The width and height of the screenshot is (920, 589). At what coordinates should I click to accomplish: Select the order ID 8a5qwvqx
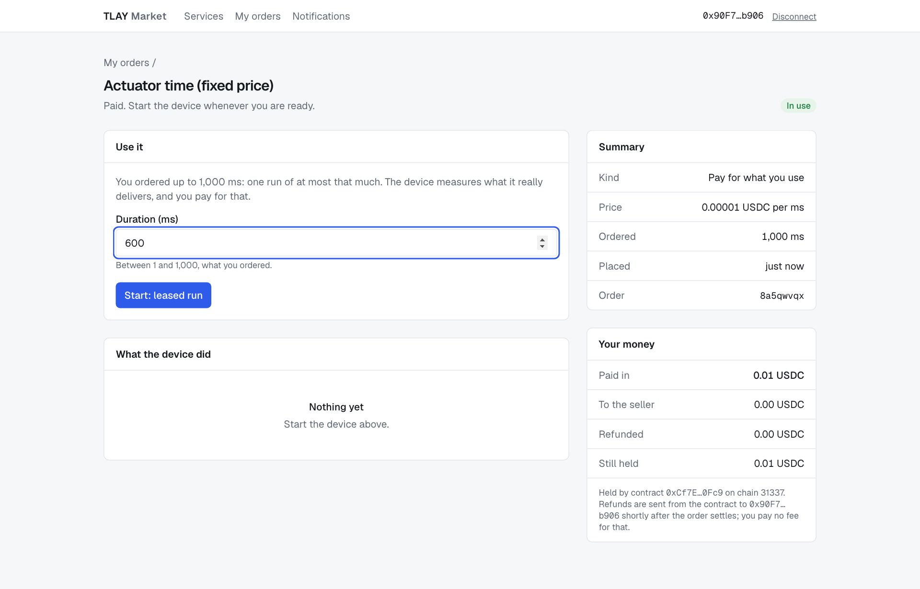coord(782,295)
